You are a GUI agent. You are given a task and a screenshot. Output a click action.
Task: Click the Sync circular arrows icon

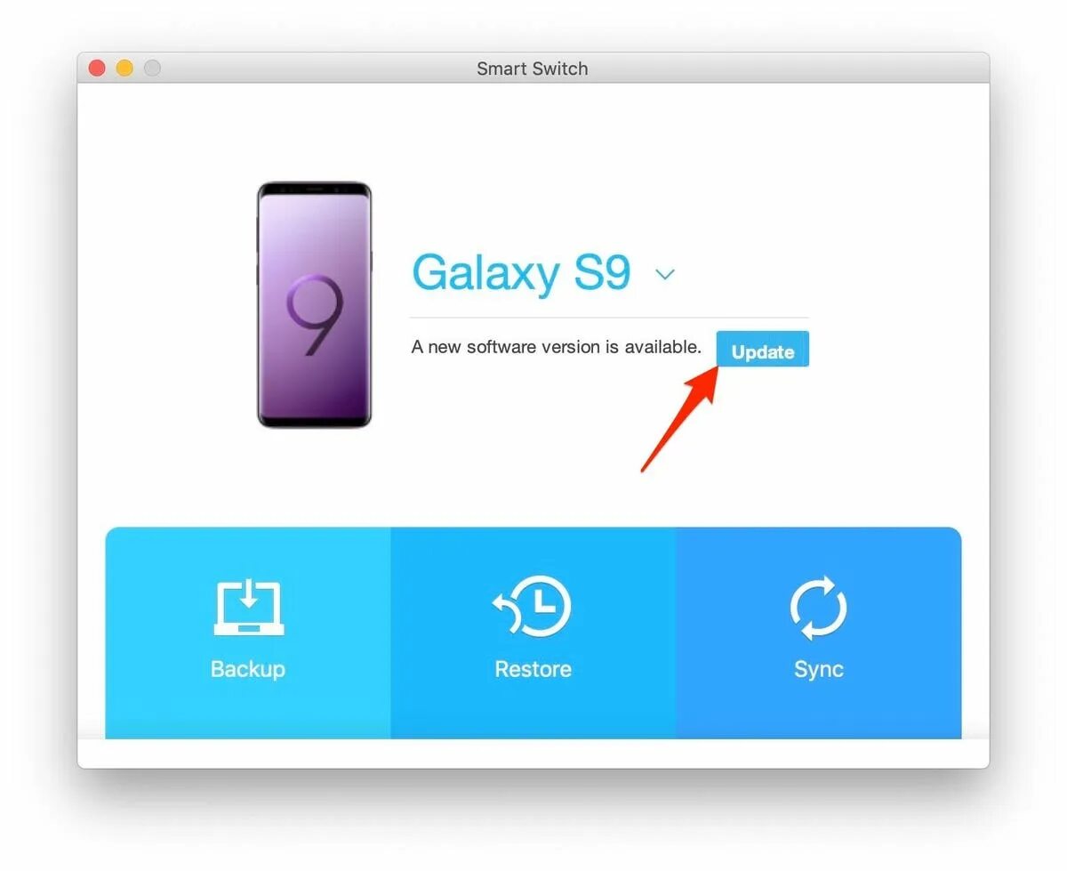click(818, 608)
